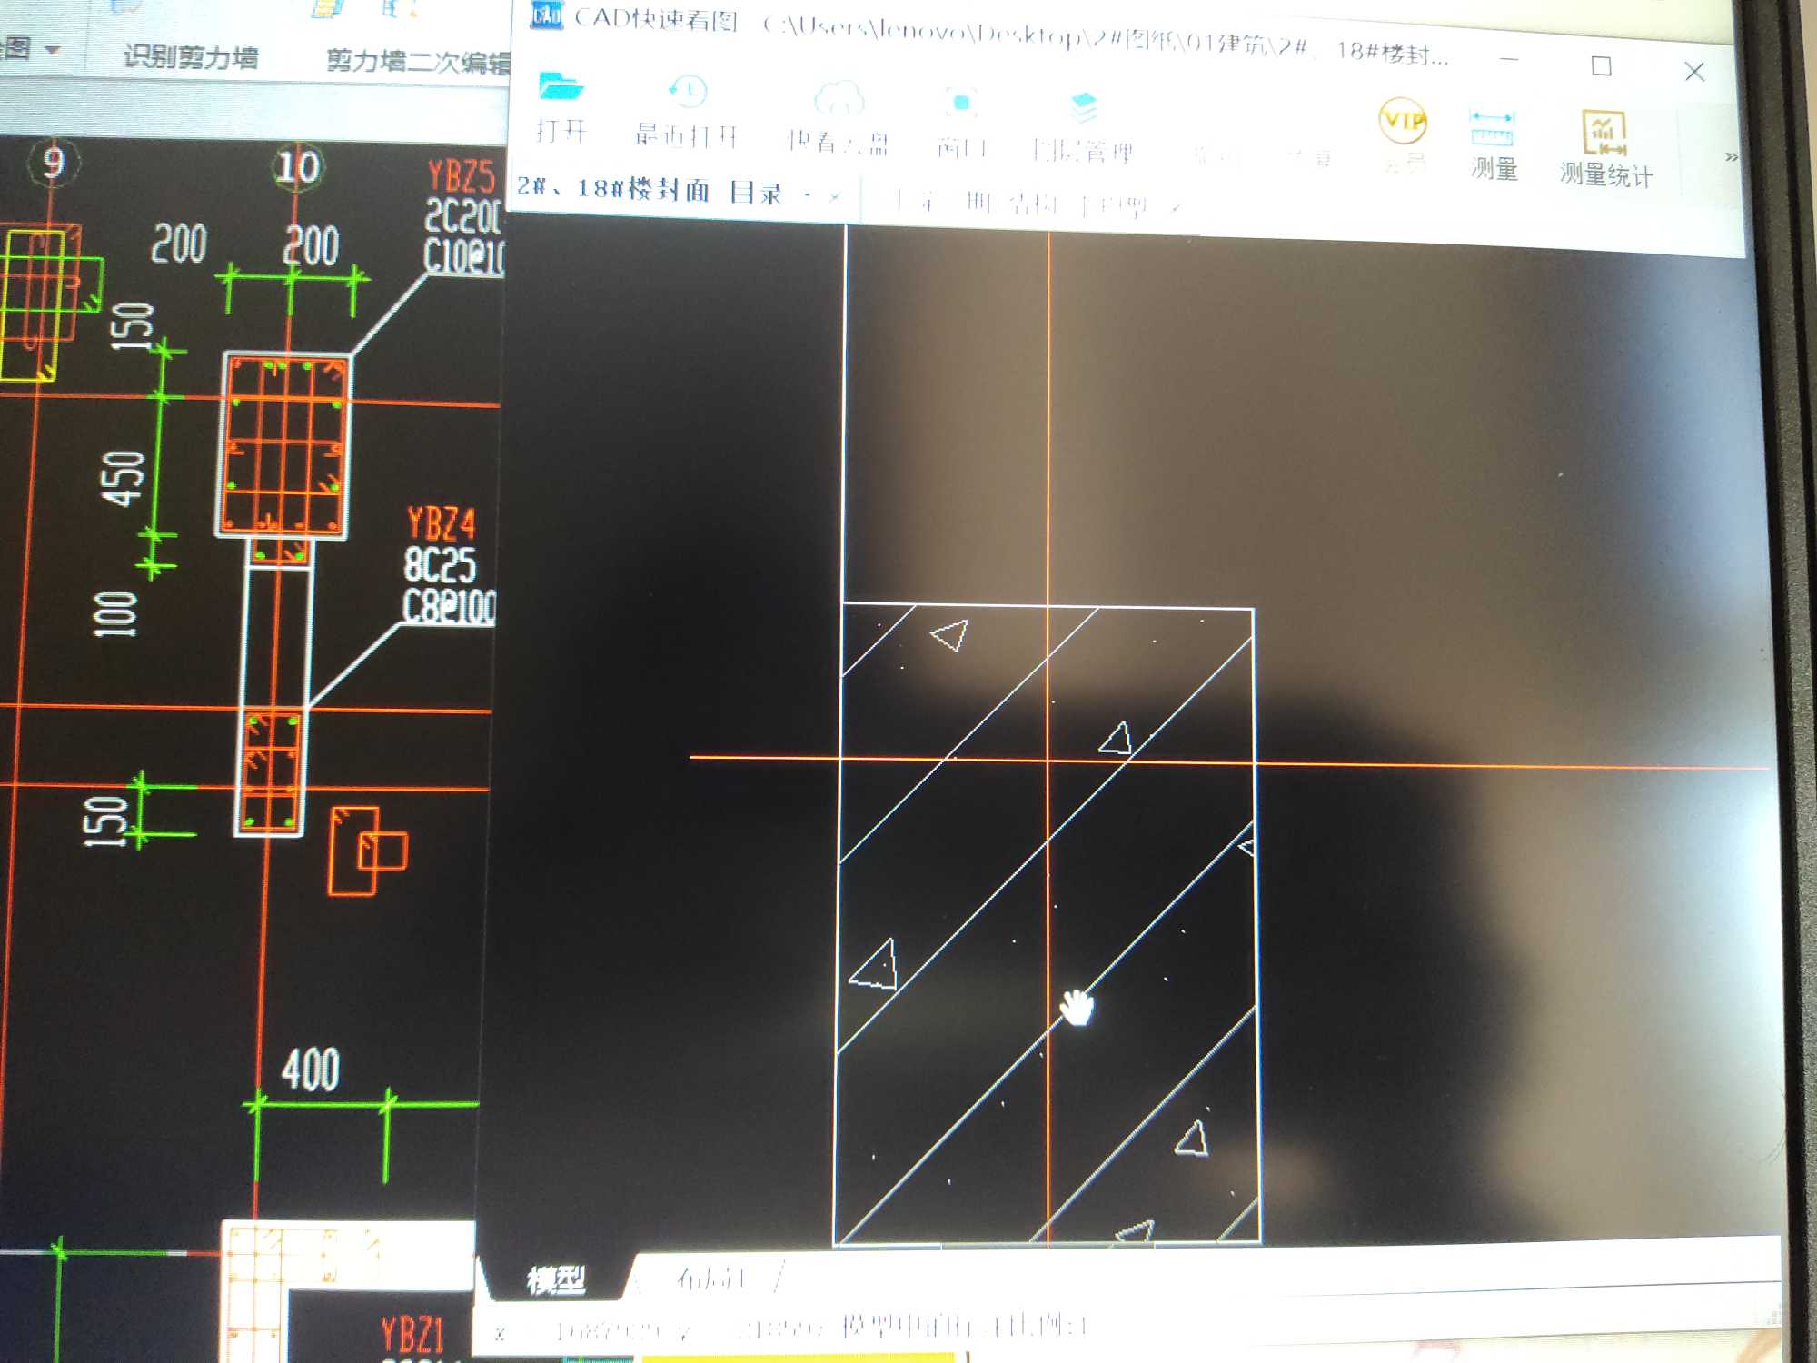Click 识别剪力墙 in the background window
Viewport: 1817px width, 1363px height.
(191, 57)
